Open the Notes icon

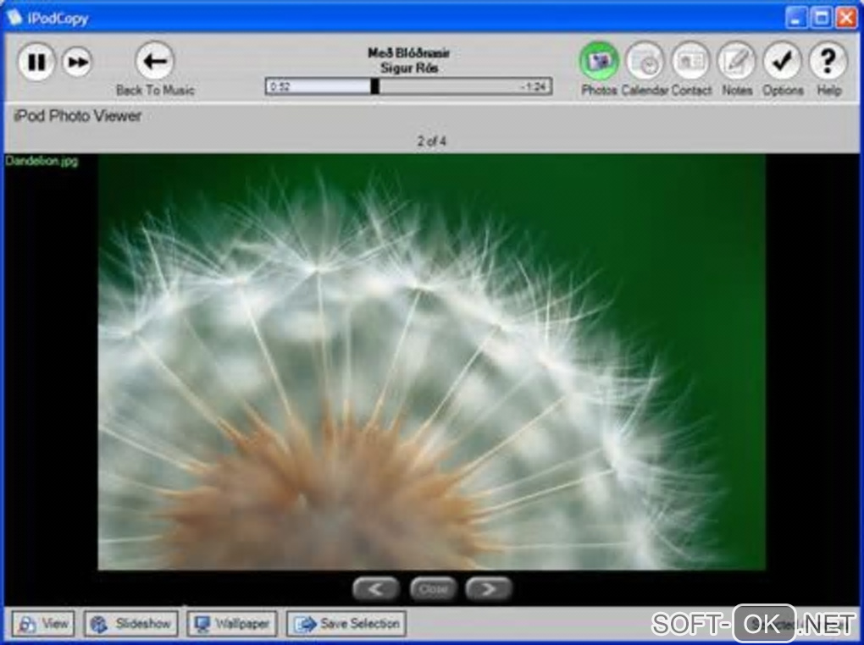click(736, 61)
